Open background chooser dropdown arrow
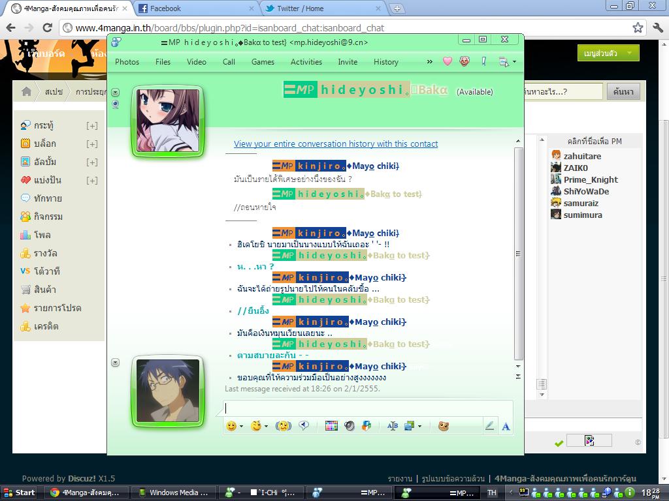Viewport: 669px width, 501px height. (419, 427)
